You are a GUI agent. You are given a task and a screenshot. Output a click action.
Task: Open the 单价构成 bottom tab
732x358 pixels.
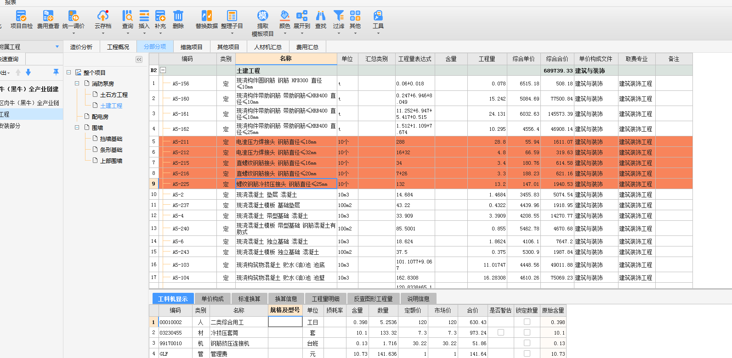[x=212, y=299]
